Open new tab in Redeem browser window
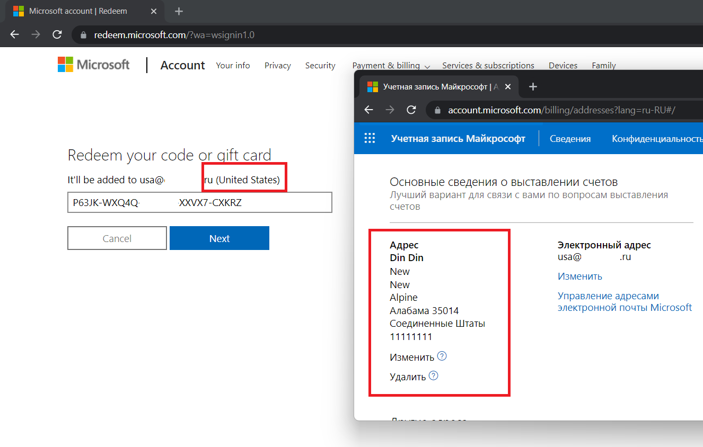703x447 pixels. [179, 11]
